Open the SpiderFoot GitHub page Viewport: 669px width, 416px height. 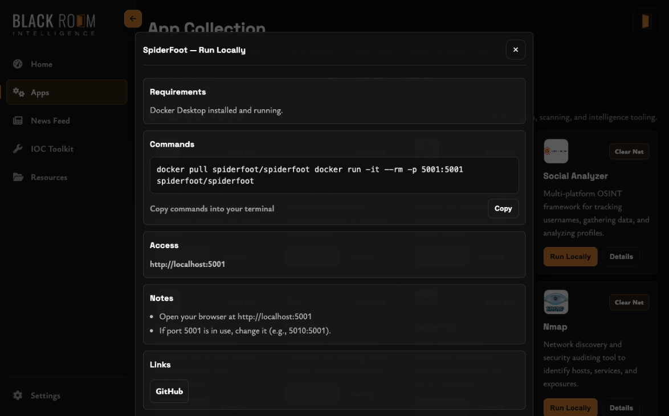[x=169, y=391]
